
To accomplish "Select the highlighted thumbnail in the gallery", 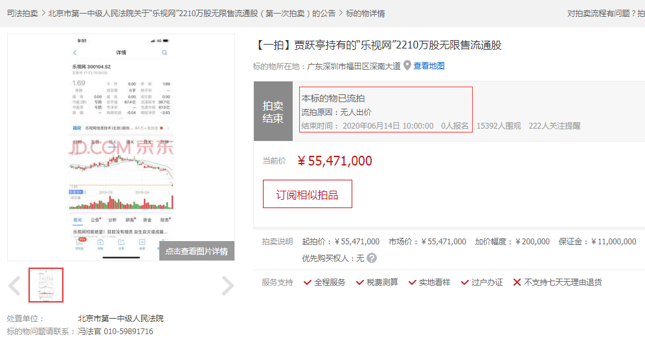I will [x=46, y=285].
